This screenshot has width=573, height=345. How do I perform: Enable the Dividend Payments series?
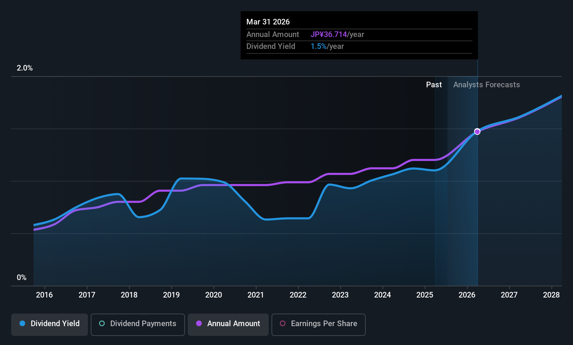[138, 325]
